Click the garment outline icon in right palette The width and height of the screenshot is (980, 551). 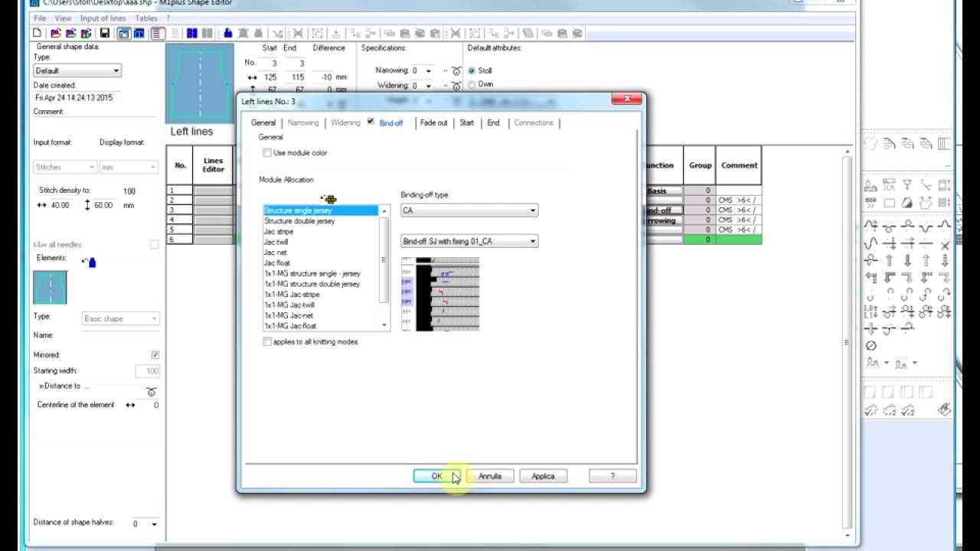(x=871, y=143)
